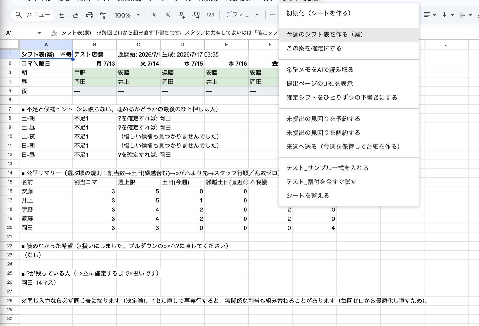The image size is (479, 326).
Task: Open the 123 number format menu
Action: click(210, 15)
